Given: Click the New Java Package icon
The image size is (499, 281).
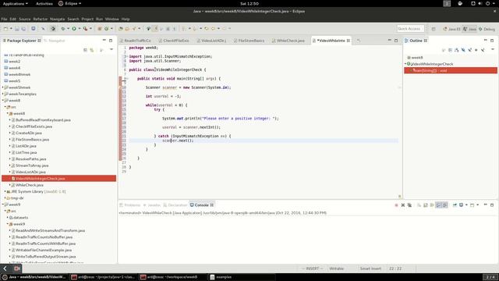Looking at the screenshot, I should (100, 29).
